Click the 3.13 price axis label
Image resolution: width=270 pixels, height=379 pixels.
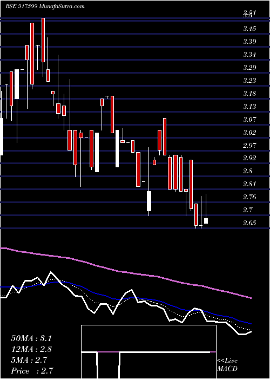249,107
